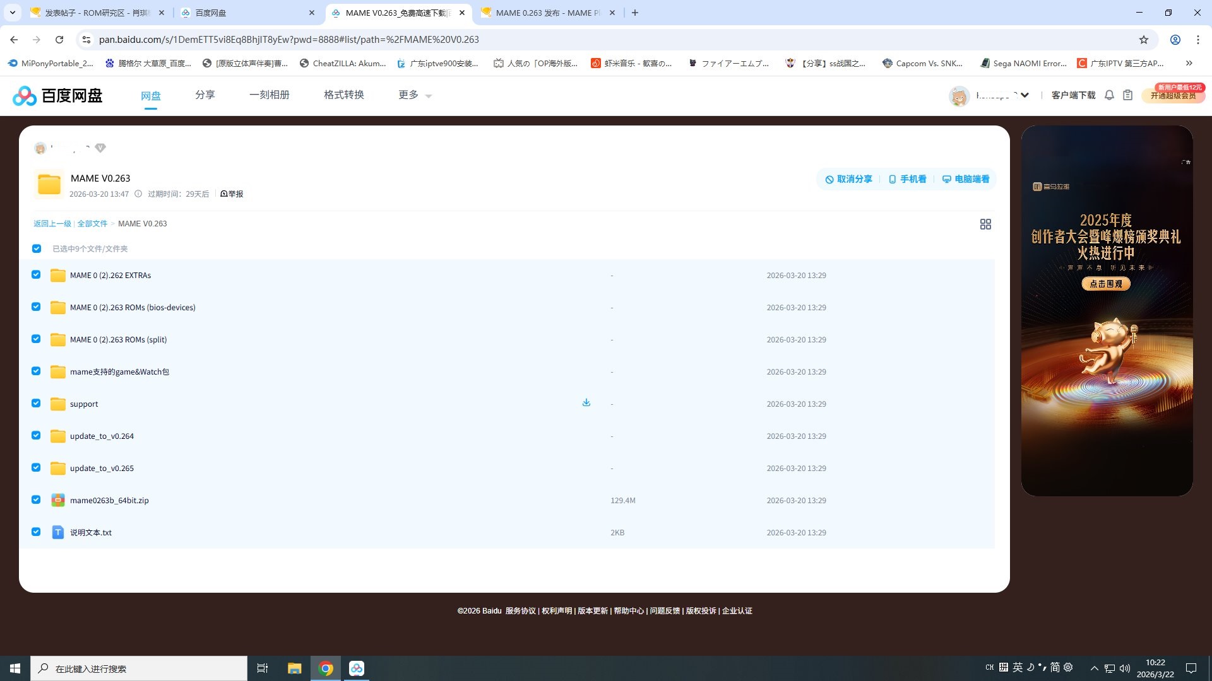This screenshot has width=1212, height=681.
Task: Show more bookmarks overflow chevron
Action: pyautogui.click(x=1189, y=63)
